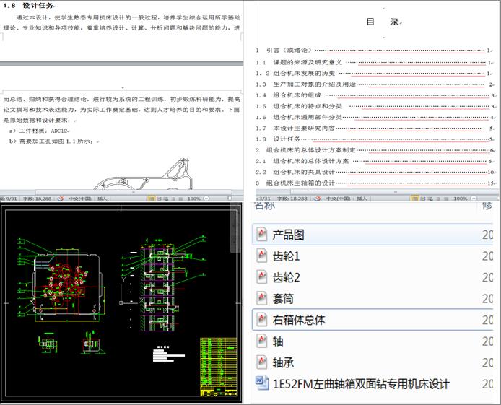Select the 轴承 file name
The image size is (501, 405).
pos(283,362)
